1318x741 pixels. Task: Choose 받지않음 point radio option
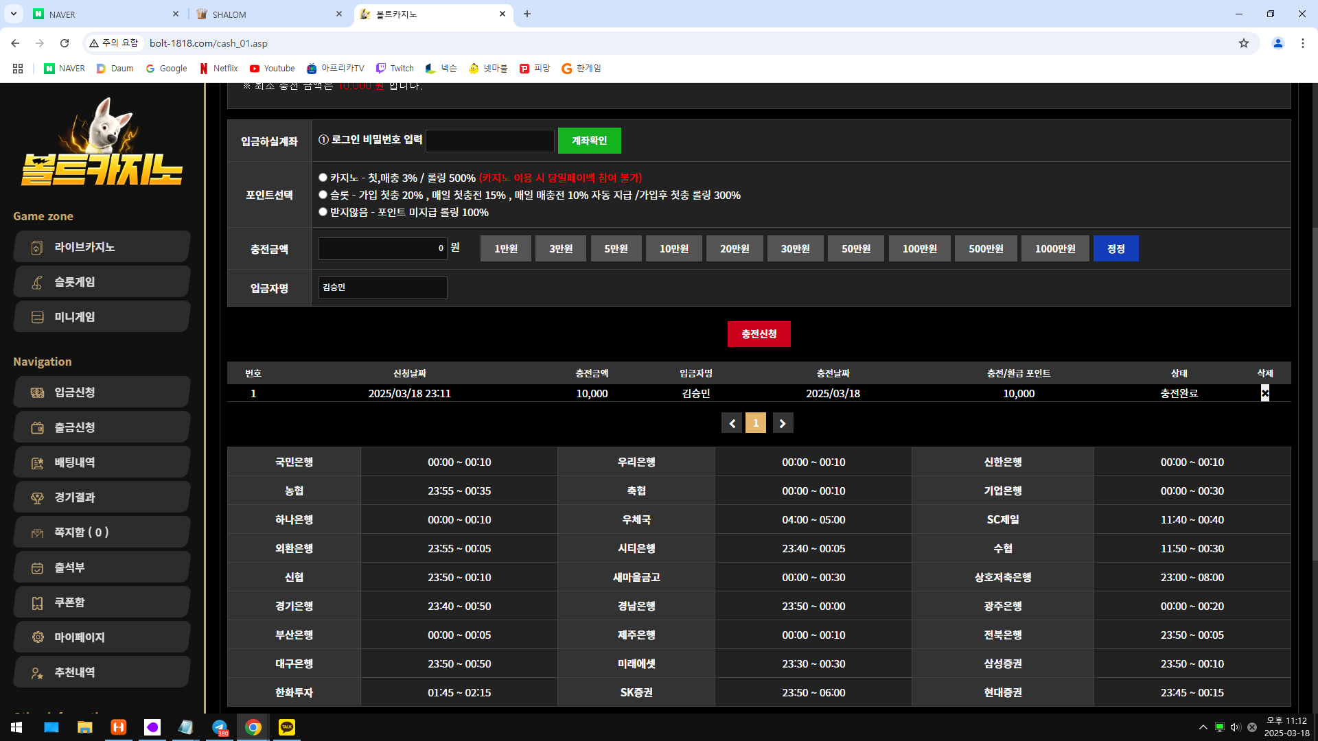pyautogui.click(x=323, y=212)
